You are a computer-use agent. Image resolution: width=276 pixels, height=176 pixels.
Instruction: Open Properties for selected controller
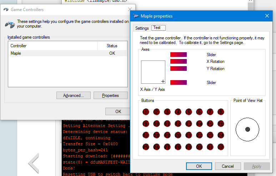[111, 96]
